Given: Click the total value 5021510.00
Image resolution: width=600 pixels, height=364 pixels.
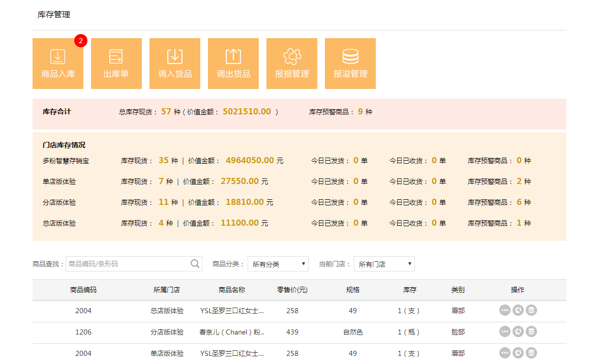Looking at the screenshot, I should coord(247,111).
